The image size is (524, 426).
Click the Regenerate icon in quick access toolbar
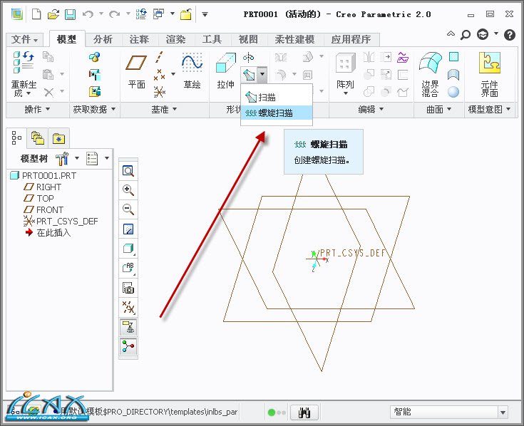click(141, 14)
